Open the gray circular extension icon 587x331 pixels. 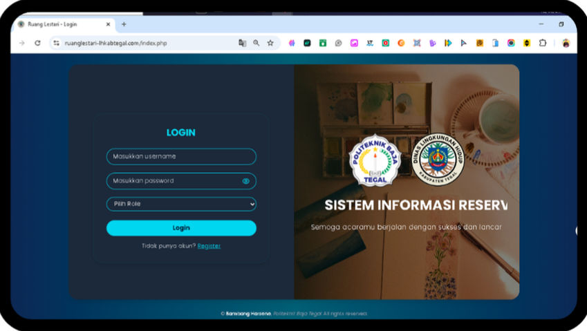(338, 43)
